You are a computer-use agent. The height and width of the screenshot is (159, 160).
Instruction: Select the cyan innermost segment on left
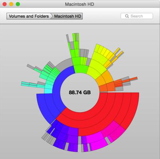pos(48,91)
